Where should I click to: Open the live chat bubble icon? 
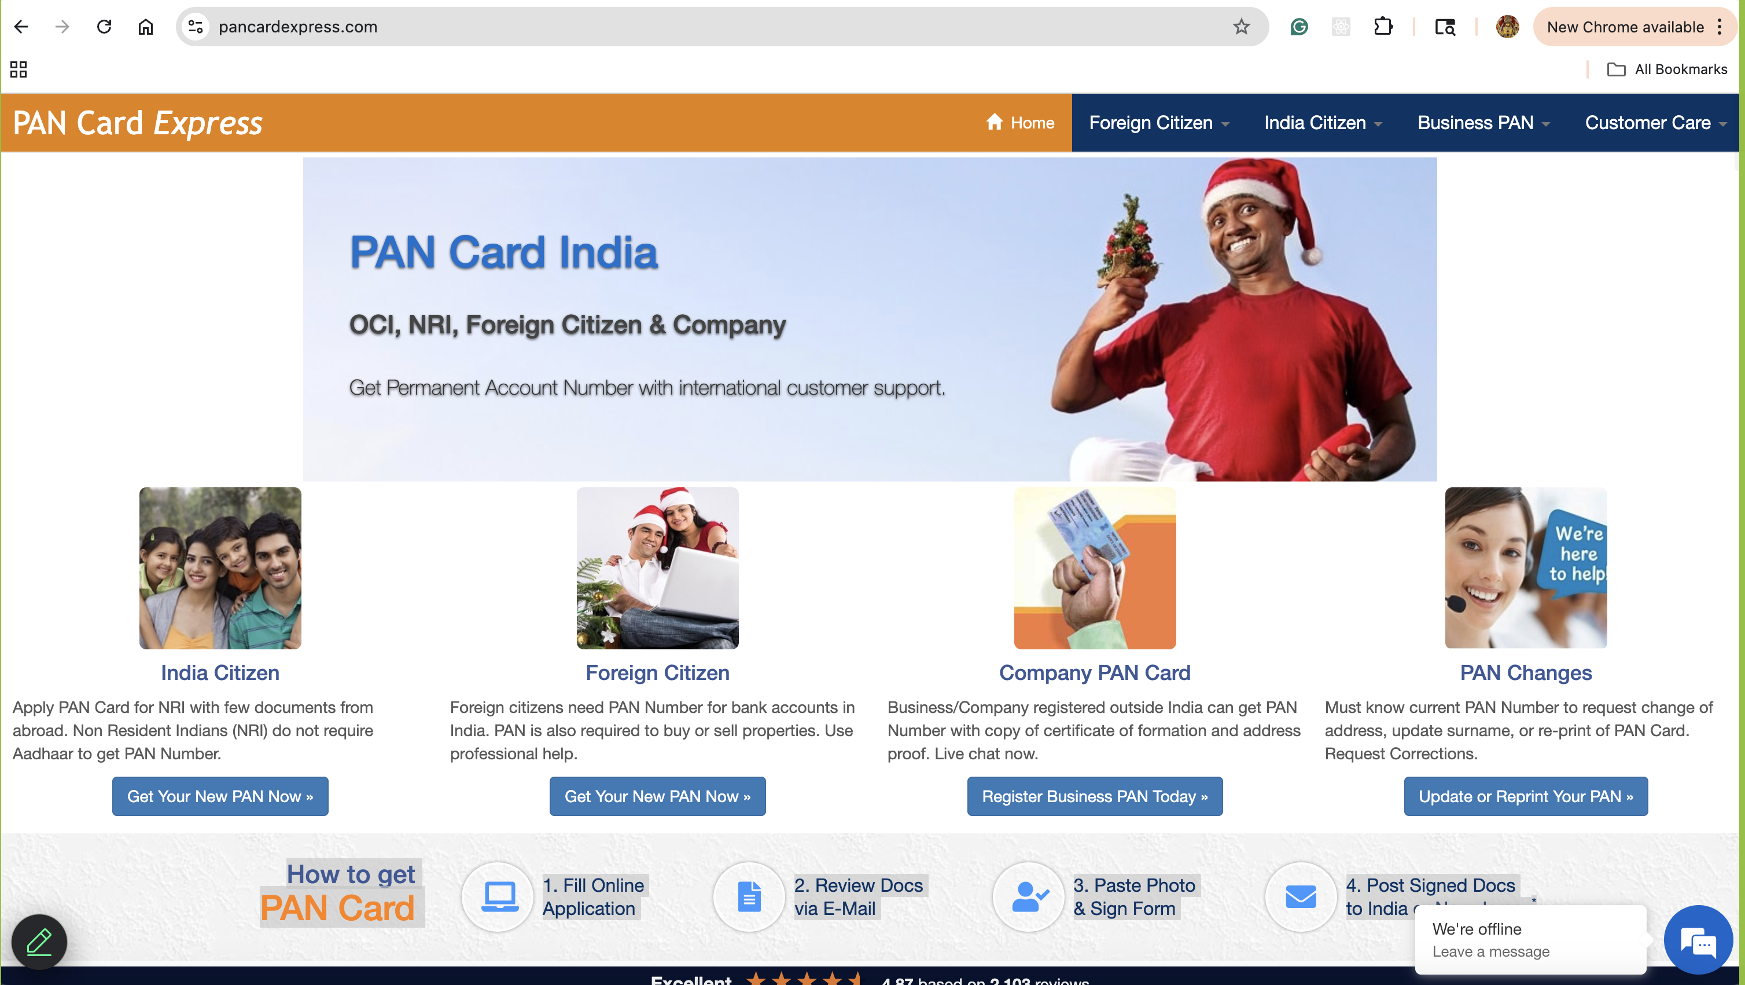pos(1698,940)
